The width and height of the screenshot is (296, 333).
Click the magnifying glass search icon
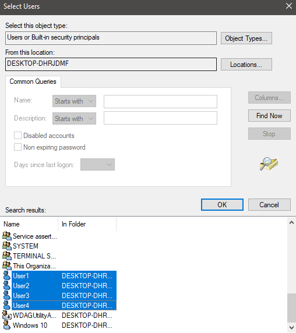coord(269,164)
